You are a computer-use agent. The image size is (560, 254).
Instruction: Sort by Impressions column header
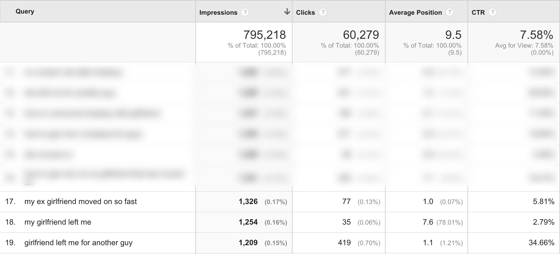point(218,12)
